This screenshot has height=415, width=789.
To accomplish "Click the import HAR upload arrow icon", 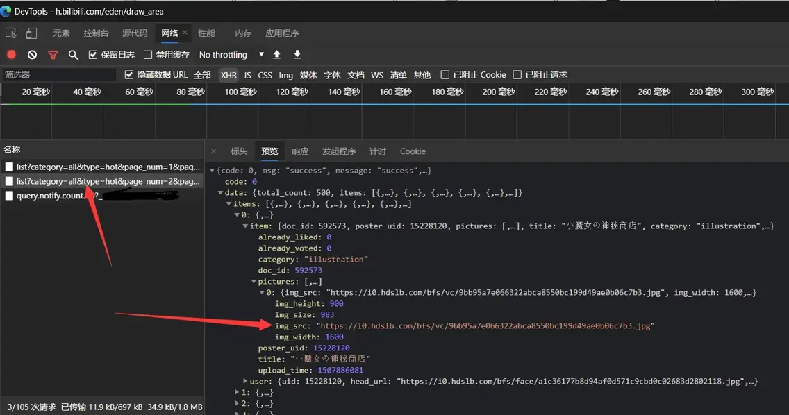I will [x=276, y=55].
